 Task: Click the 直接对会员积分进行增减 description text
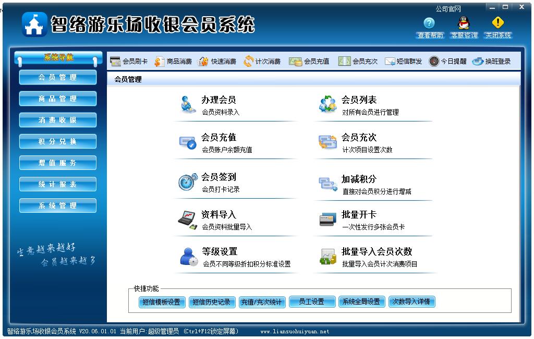tap(377, 191)
